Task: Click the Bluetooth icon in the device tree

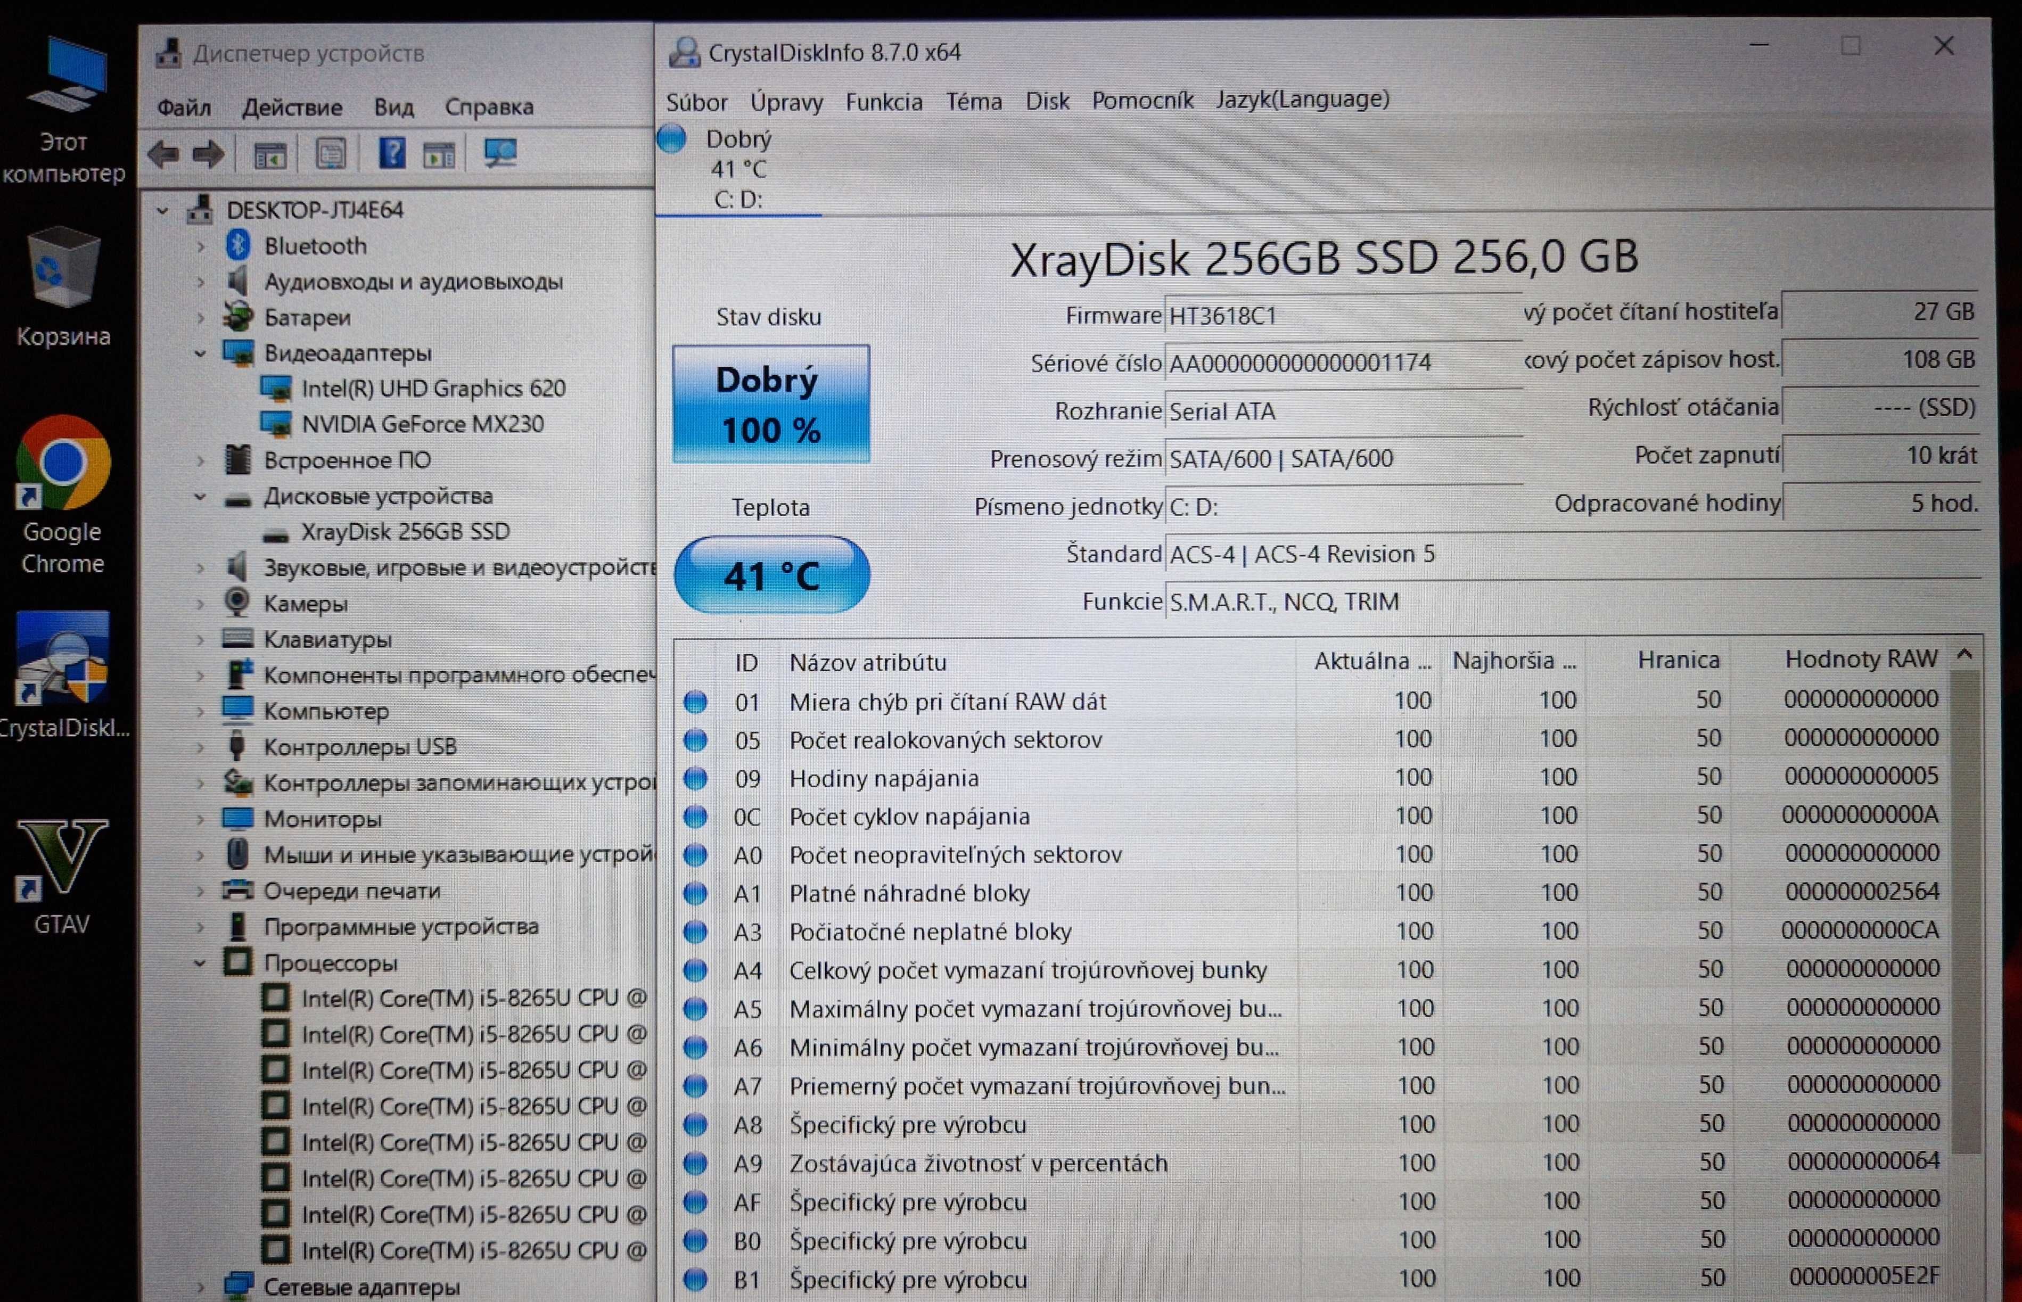Action: [239, 245]
